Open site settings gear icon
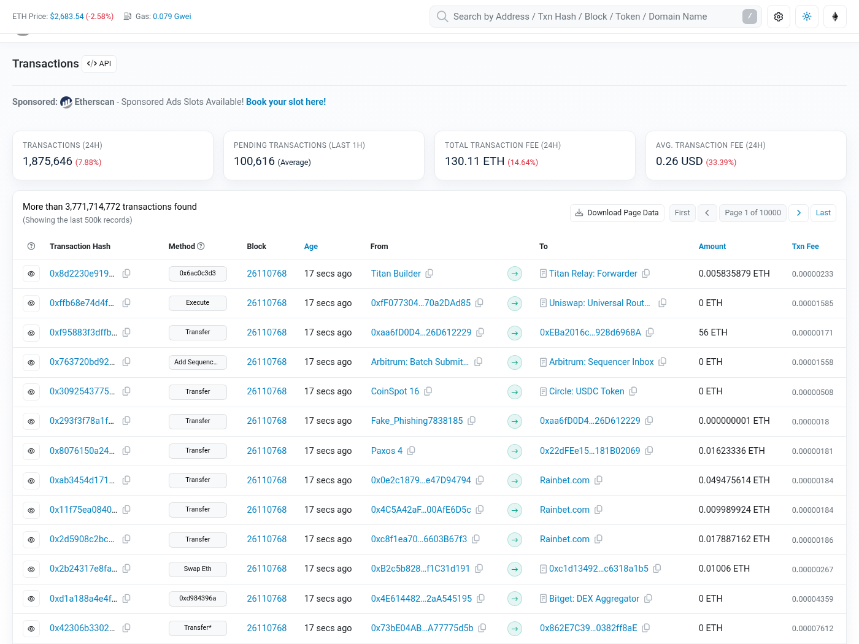Screen dimensions: 859x644 point(779,17)
